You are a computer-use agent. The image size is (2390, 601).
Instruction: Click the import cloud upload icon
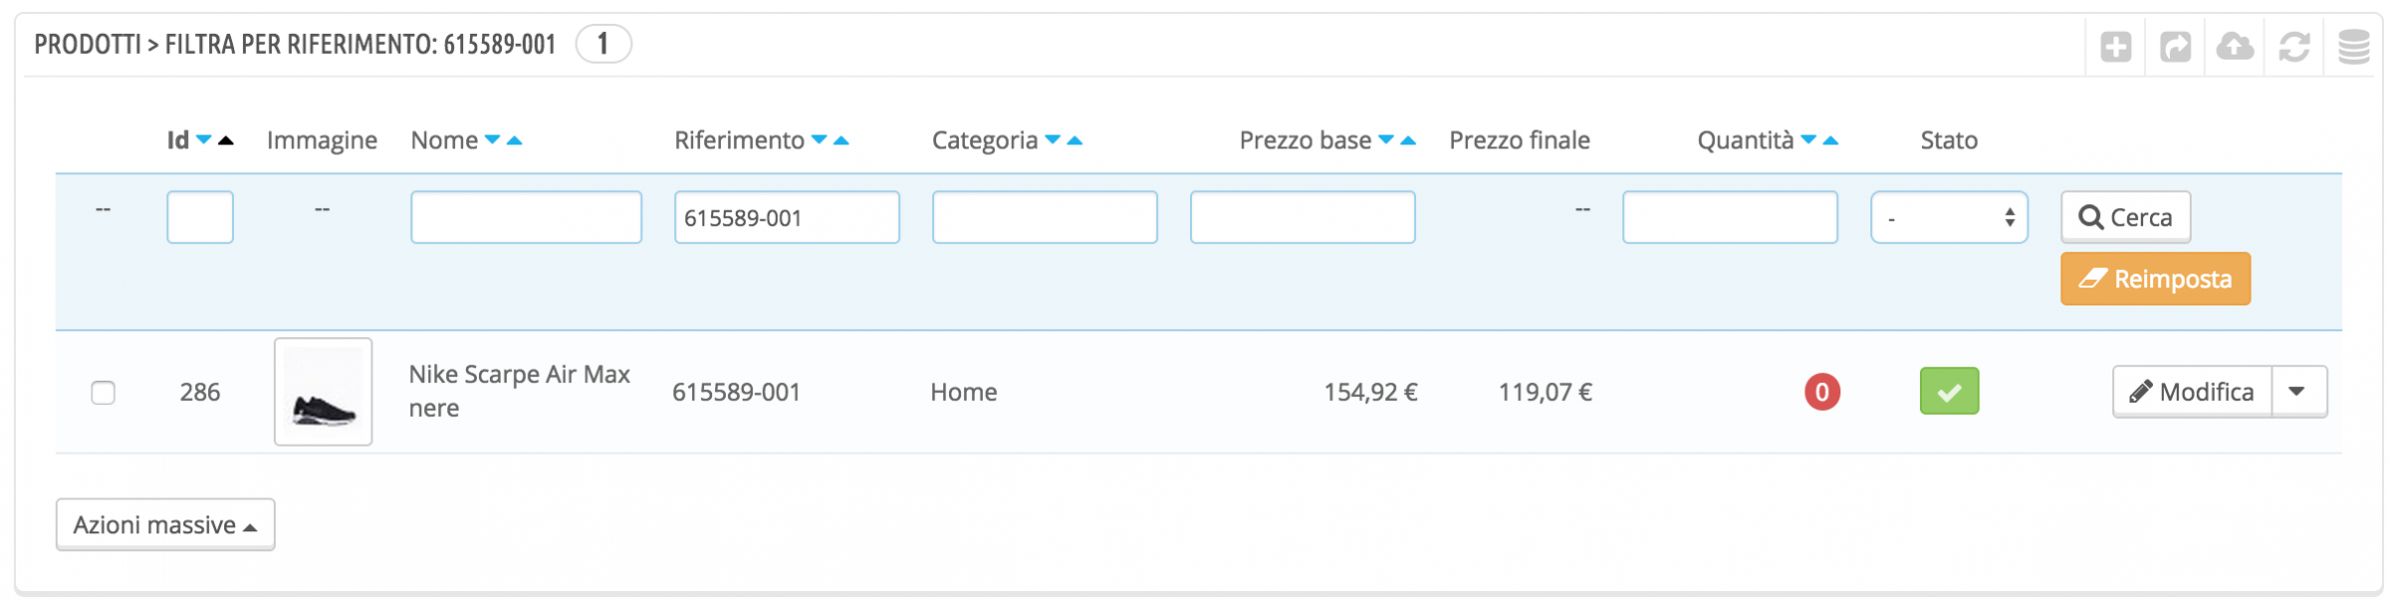[x=2235, y=47]
